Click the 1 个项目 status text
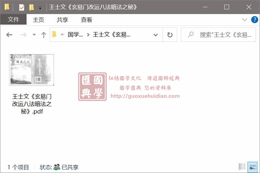 point(18,167)
